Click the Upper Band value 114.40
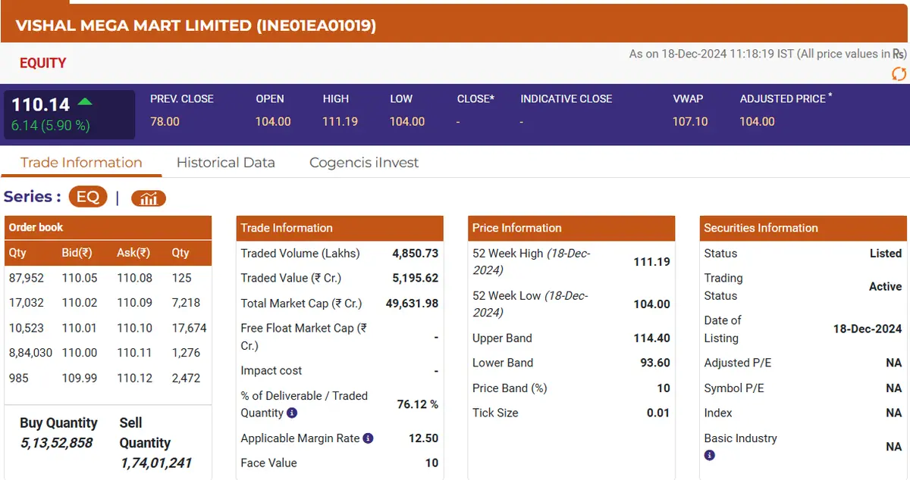Image resolution: width=910 pixels, height=480 pixels. tap(651, 338)
